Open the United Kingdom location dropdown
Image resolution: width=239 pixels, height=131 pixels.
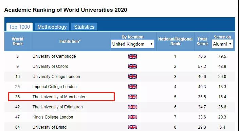pos(133,44)
